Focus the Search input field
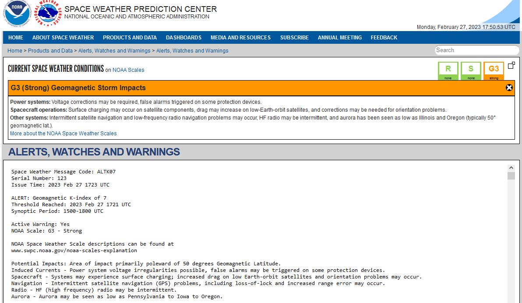The image size is (522, 303). click(476, 50)
